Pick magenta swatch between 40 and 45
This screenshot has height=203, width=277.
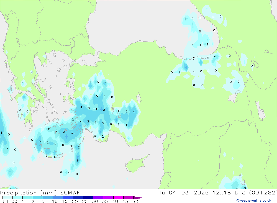tap(118, 197)
